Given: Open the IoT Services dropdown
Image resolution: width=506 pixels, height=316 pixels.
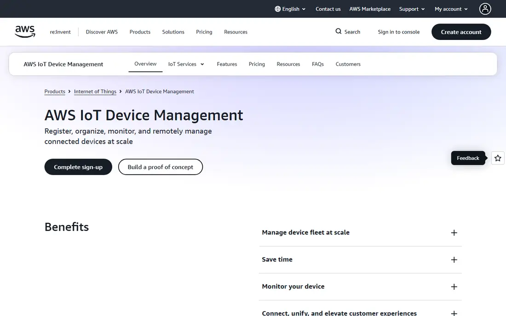Looking at the screenshot, I should pos(186,64).
